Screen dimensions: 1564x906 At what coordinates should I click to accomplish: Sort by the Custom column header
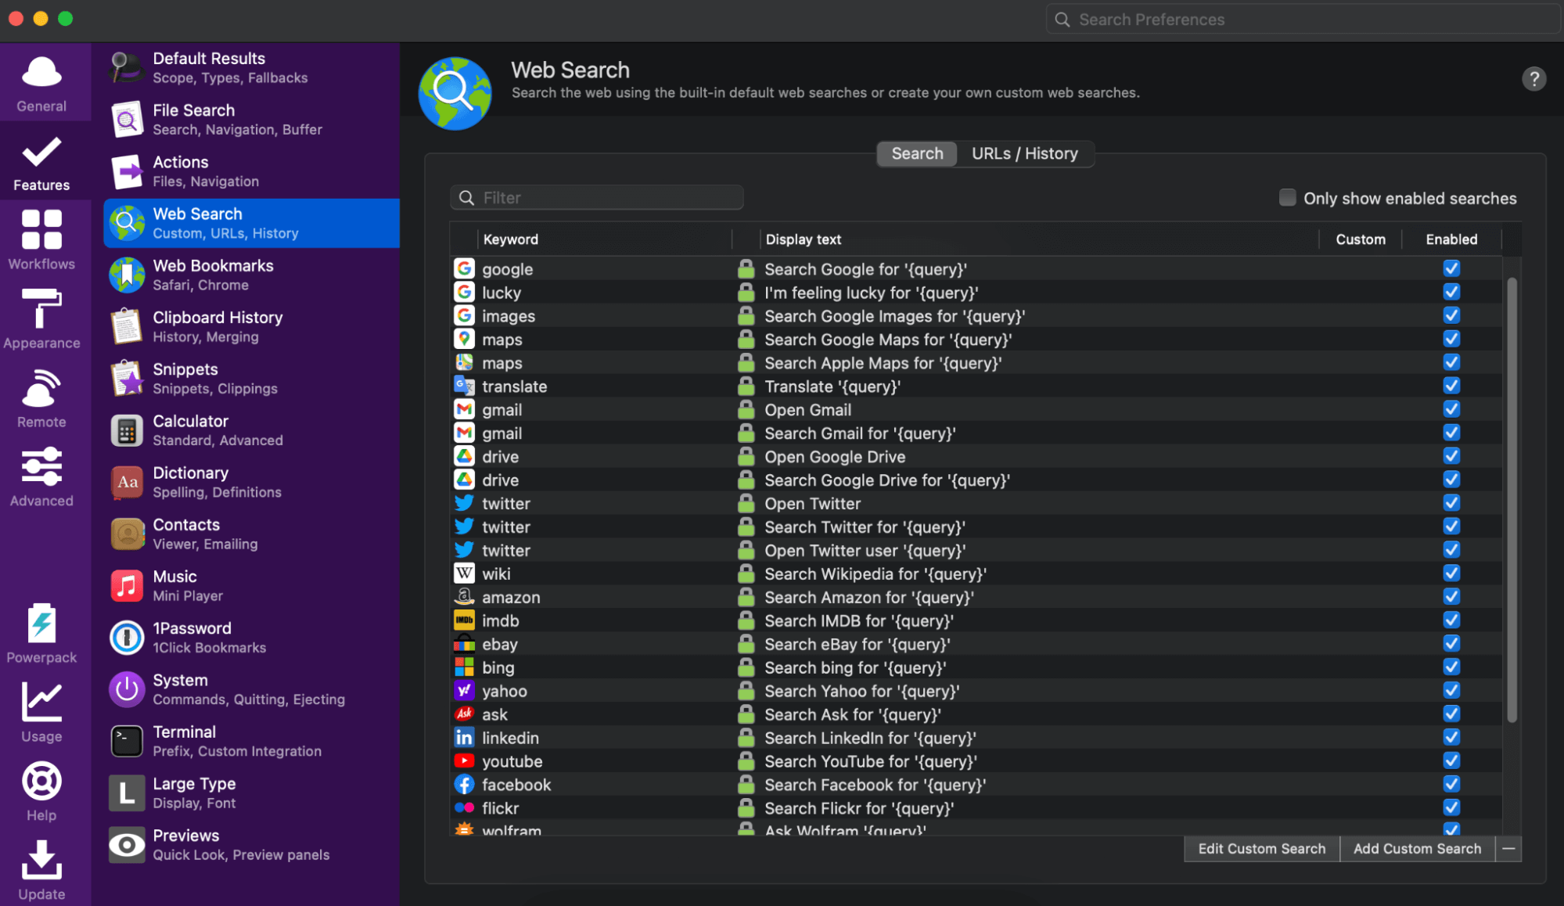(1360, 239)
